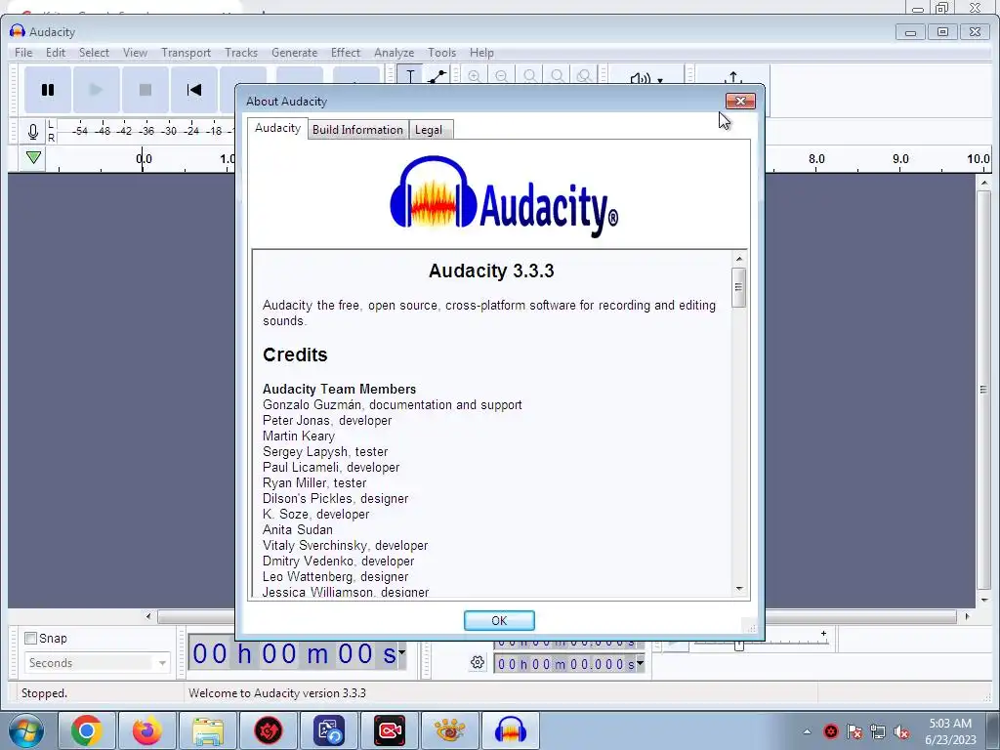Viewport: 1000px width, 750px height.
Task: Click the track area horizontal scroll left arrow
Action: tap(148, 616)
